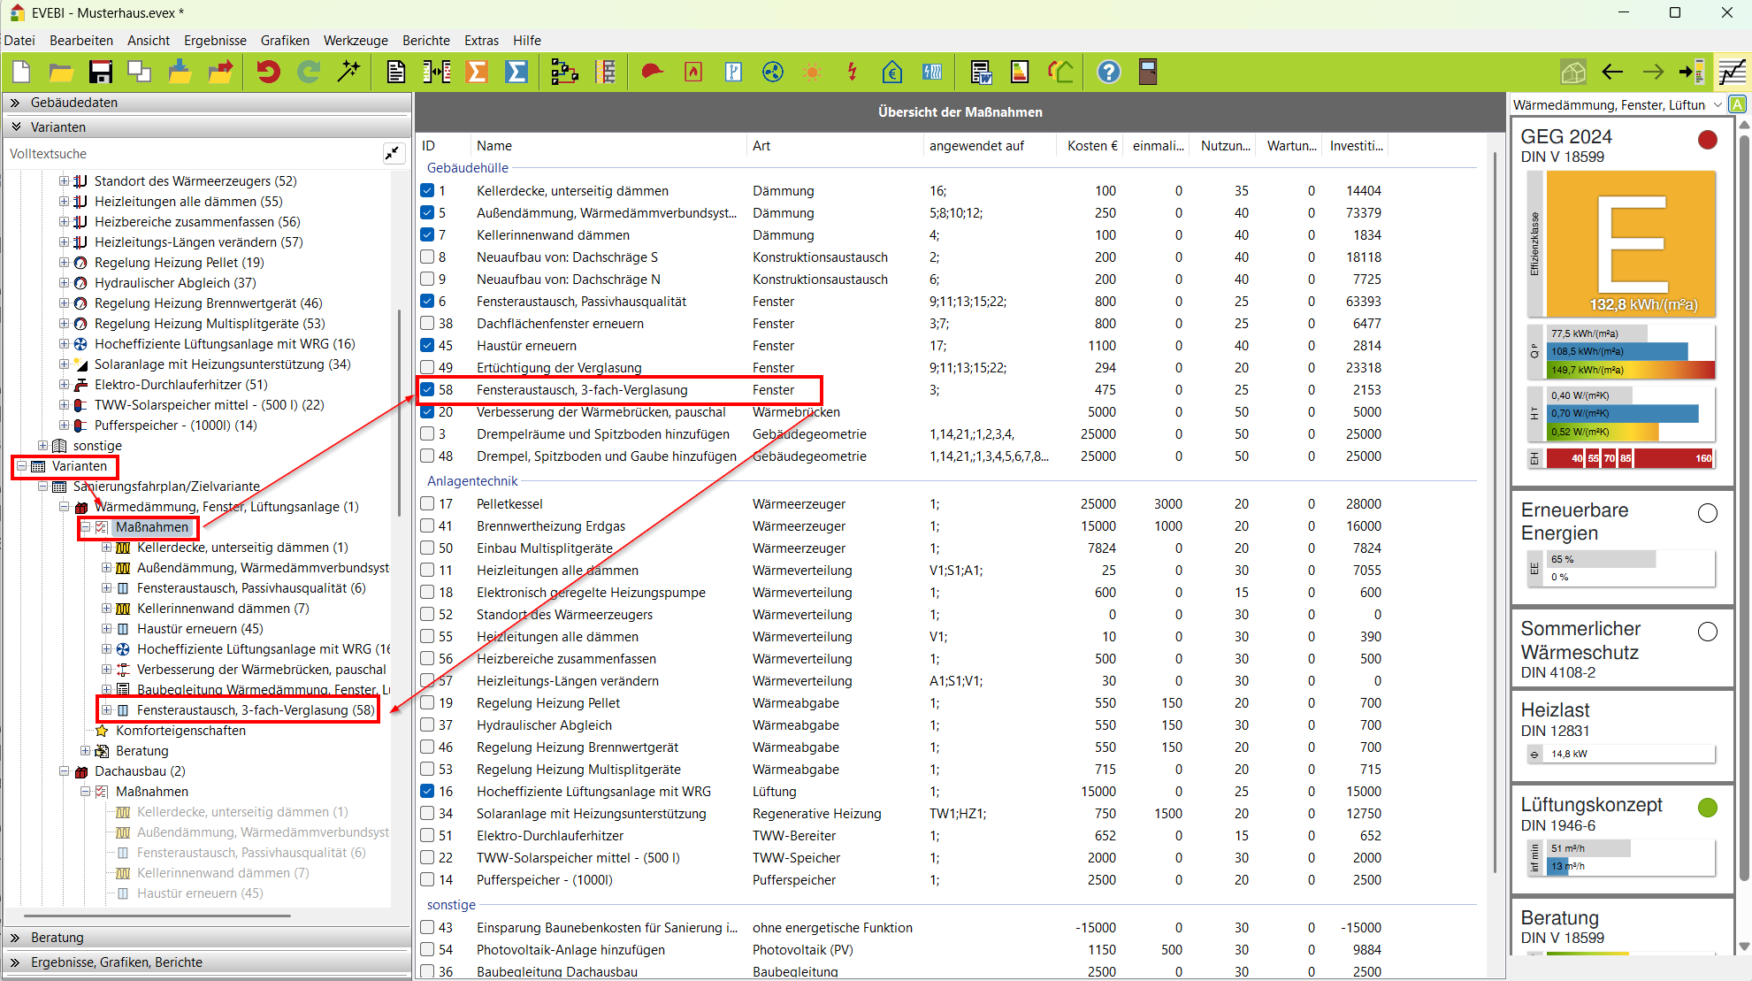Image resolution: width=1752 pixels, height=981 pixels.
Task: Expand the Gebäudedaten panel section
Action: pos(16,103)
